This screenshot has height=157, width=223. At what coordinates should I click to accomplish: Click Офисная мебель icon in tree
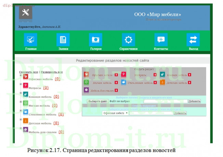26,77
